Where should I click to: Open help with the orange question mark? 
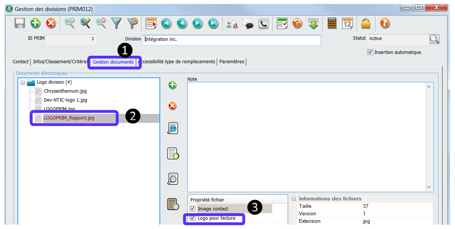[385, 23]
